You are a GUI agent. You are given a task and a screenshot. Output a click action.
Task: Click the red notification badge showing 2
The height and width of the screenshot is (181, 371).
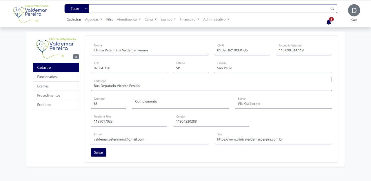click(331, 19)
